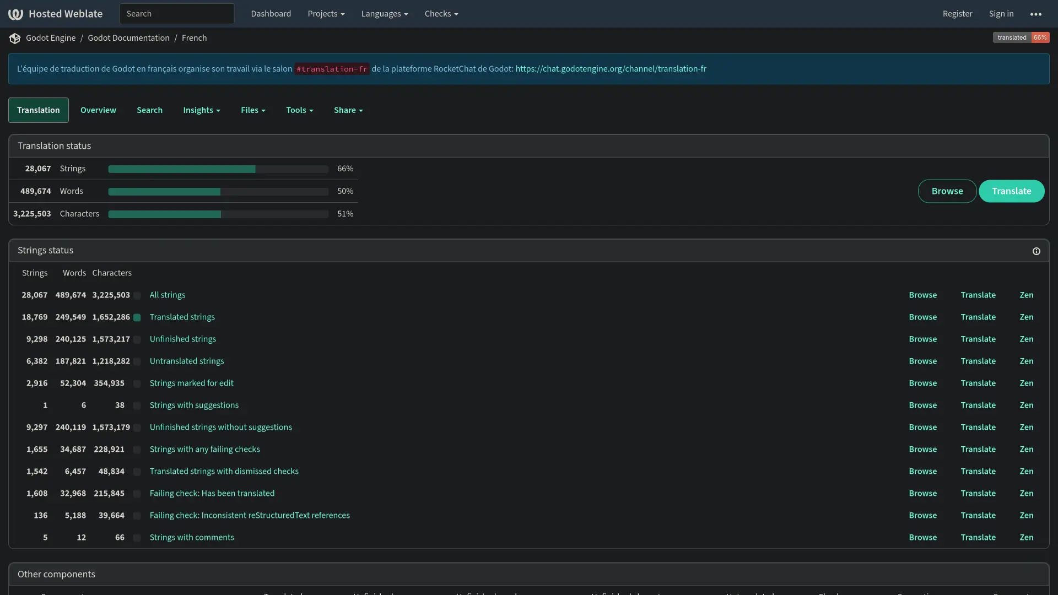Viewport: 1058px width, 595px height.
Task: Open the three-dot overflow menu
Action: 1037,13
